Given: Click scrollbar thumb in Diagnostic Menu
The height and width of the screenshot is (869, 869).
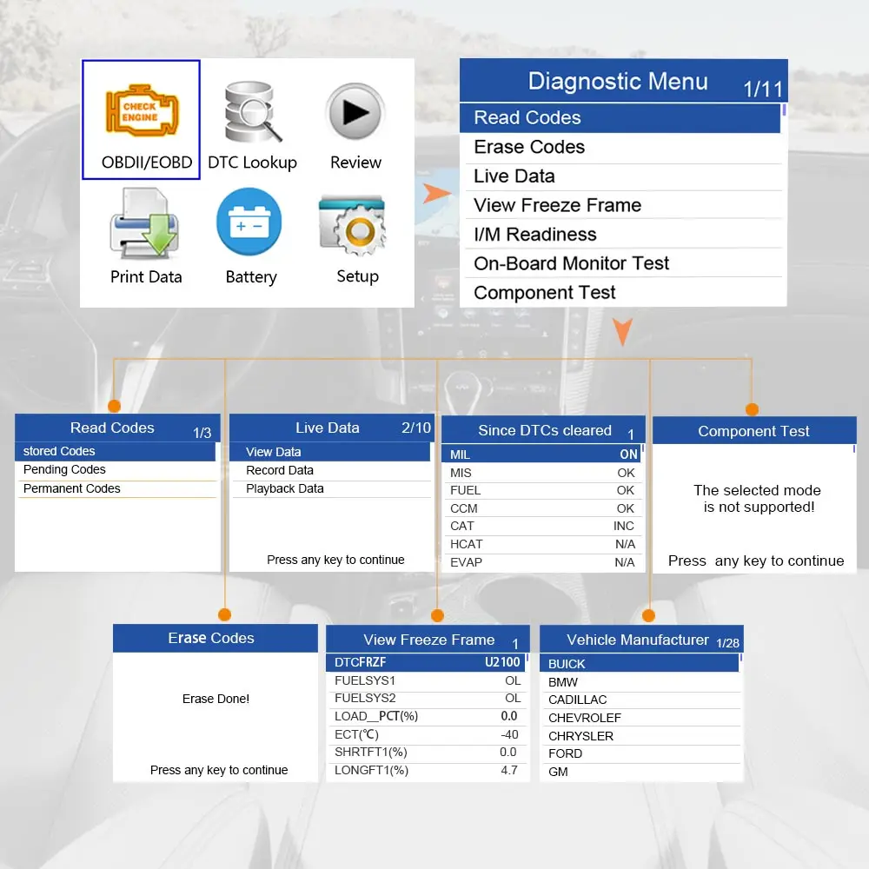Looking at the screenshot, I should click(784, 109).
